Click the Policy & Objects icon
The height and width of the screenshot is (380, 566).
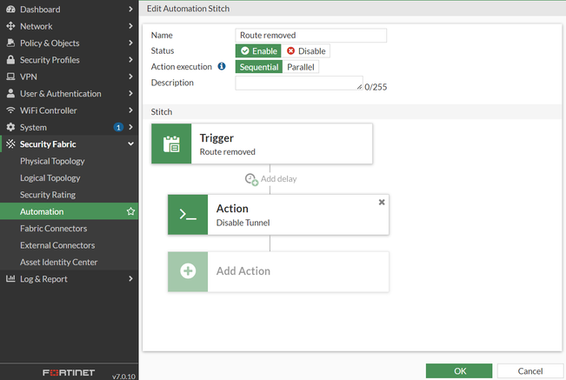tap(10, 43)
